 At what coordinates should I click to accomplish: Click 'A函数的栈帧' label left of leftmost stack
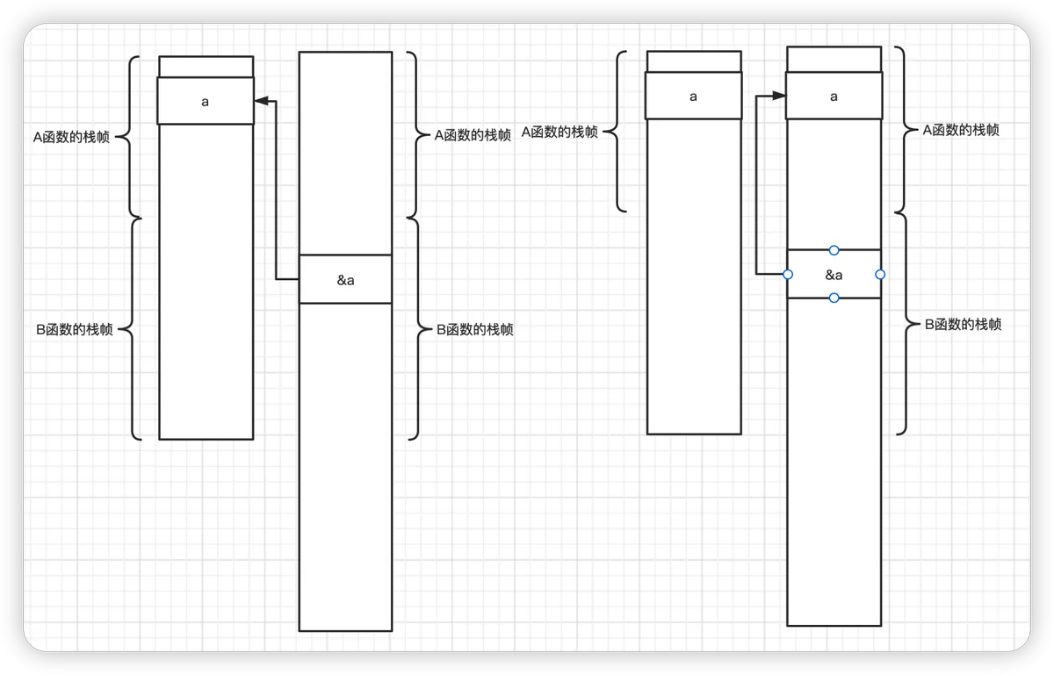[71, 137]
